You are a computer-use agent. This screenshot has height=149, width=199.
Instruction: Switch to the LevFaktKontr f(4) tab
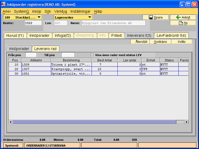[171, 36]
